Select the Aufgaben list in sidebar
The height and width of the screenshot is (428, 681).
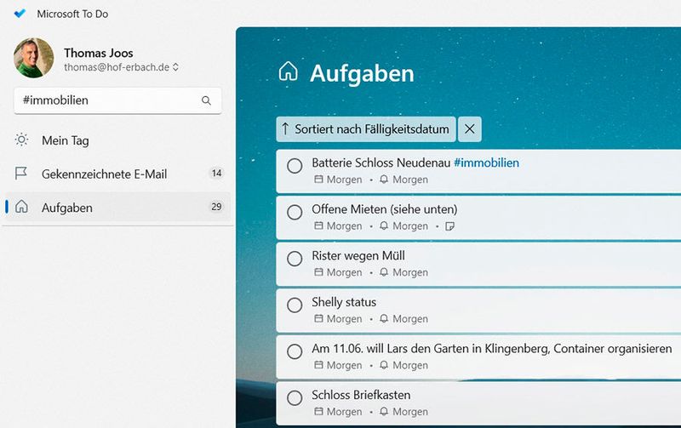point(117,207)
